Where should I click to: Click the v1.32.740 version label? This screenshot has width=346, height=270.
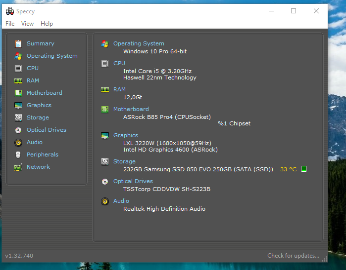19,256
